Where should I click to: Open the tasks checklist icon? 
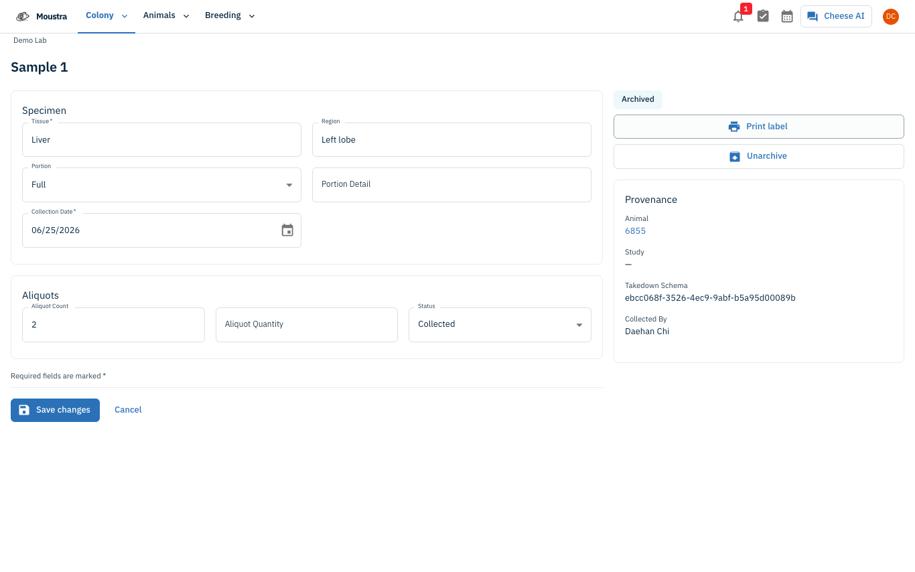763,16
